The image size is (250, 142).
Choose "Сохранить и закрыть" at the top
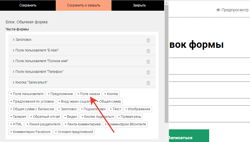click(84, 5)
